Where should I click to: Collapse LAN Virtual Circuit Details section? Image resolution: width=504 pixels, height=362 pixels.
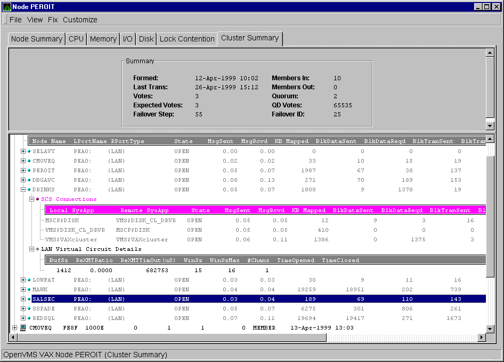[31, 249]
